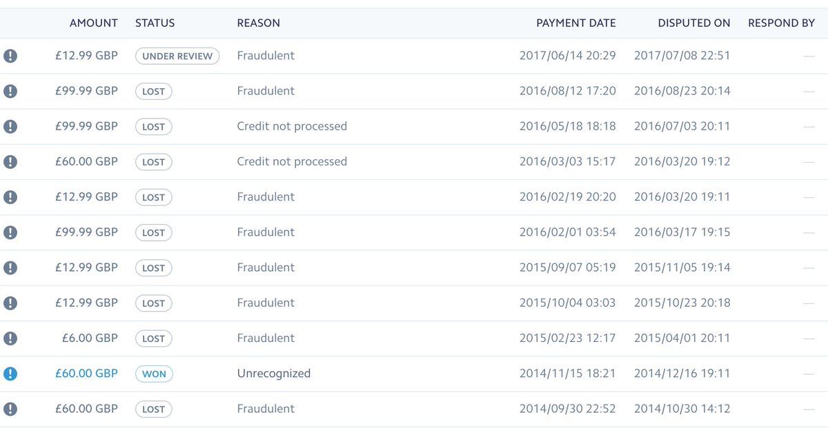828x435 pixels.
Task: Open the Unrecognized reason dispute row
Action: click(x=273, y=374)
